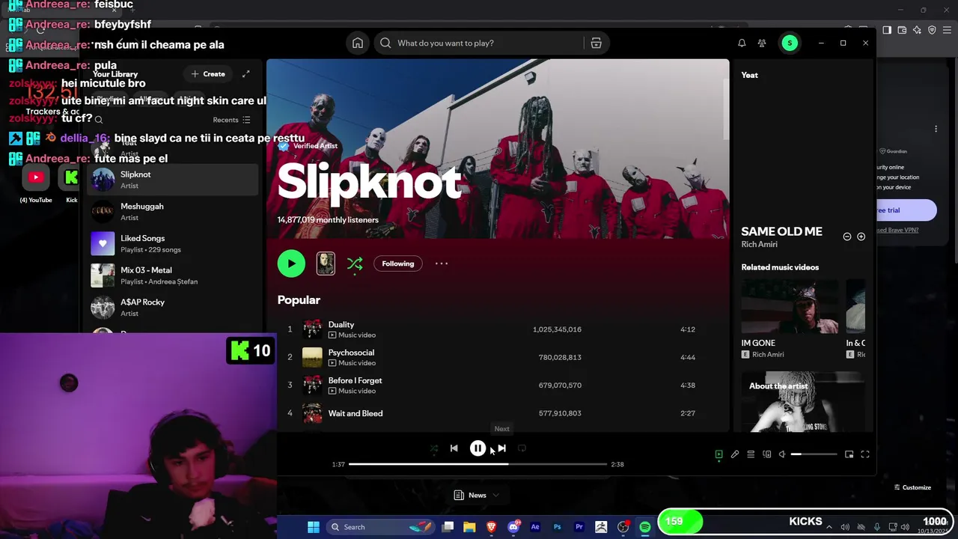
Task: Open A$AP Rocky in the library list
Action: (x=173, y=308)
